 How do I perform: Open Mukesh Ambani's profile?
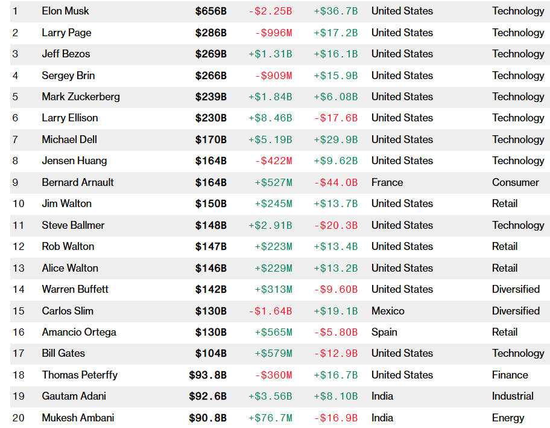[x=78, y=418]
